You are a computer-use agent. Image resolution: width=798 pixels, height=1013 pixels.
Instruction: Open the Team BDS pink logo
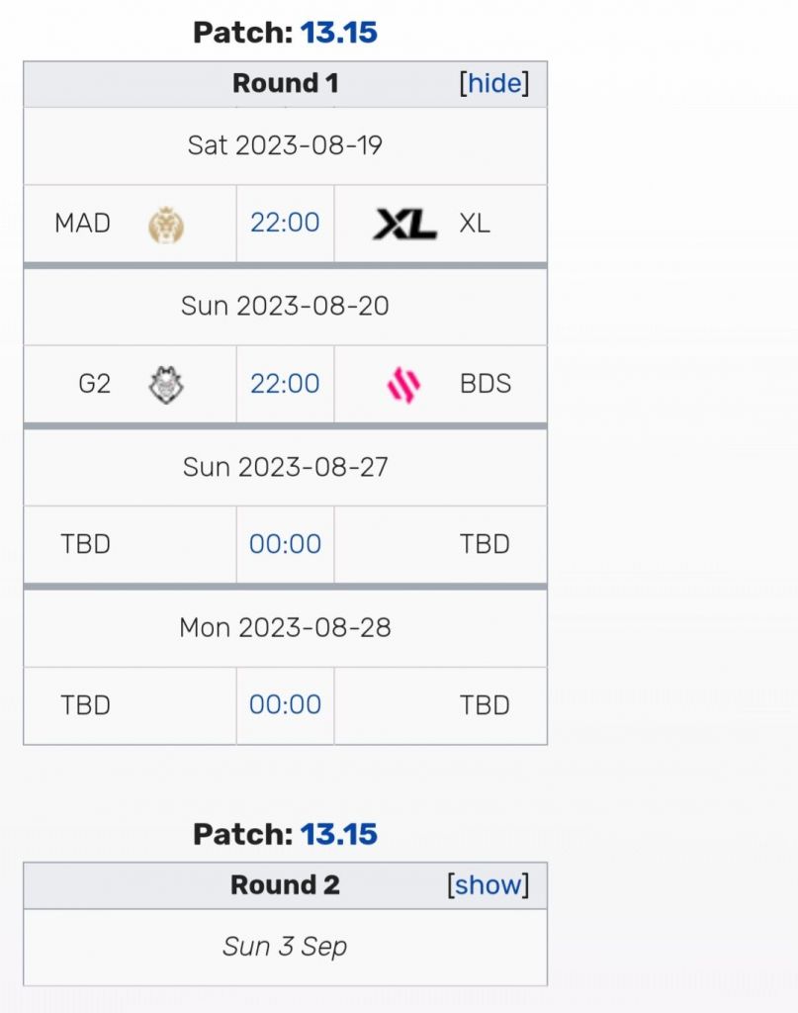(403, 385)
